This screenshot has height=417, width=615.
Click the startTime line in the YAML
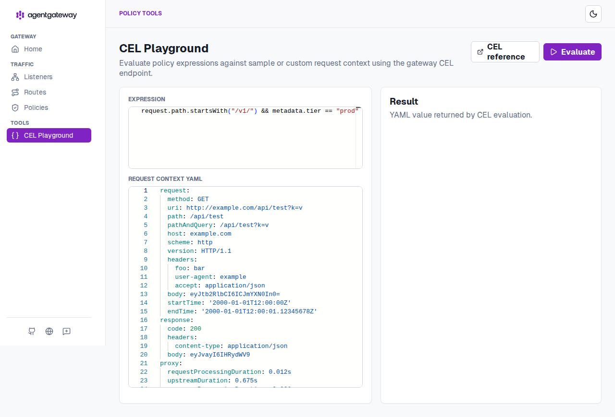[229, 303]
